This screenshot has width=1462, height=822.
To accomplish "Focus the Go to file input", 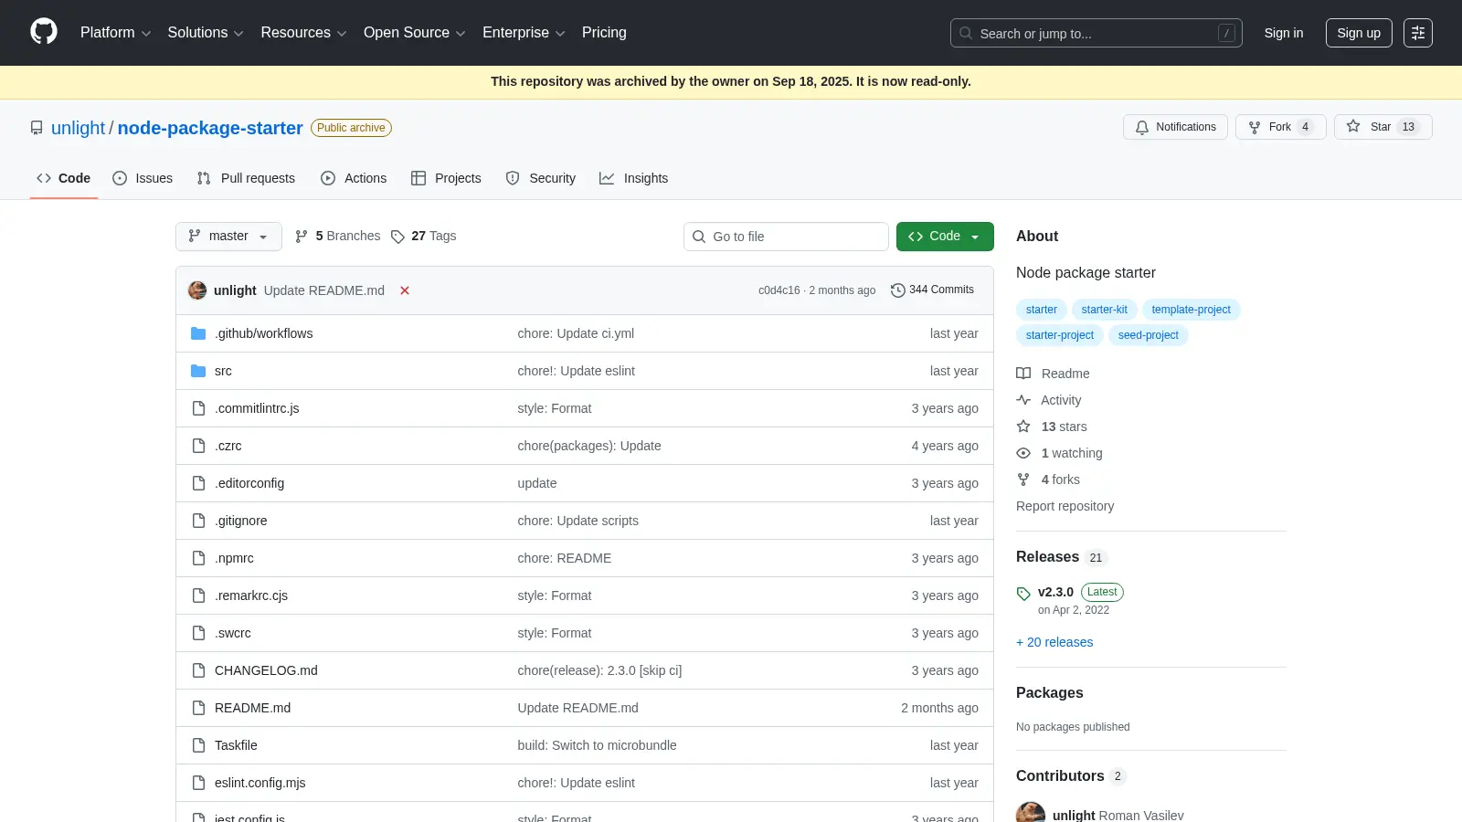I will [x=786, y=237].
